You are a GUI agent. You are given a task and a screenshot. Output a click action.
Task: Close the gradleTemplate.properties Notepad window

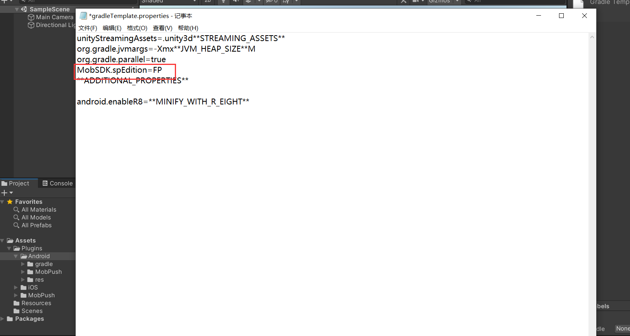[585, 16]
